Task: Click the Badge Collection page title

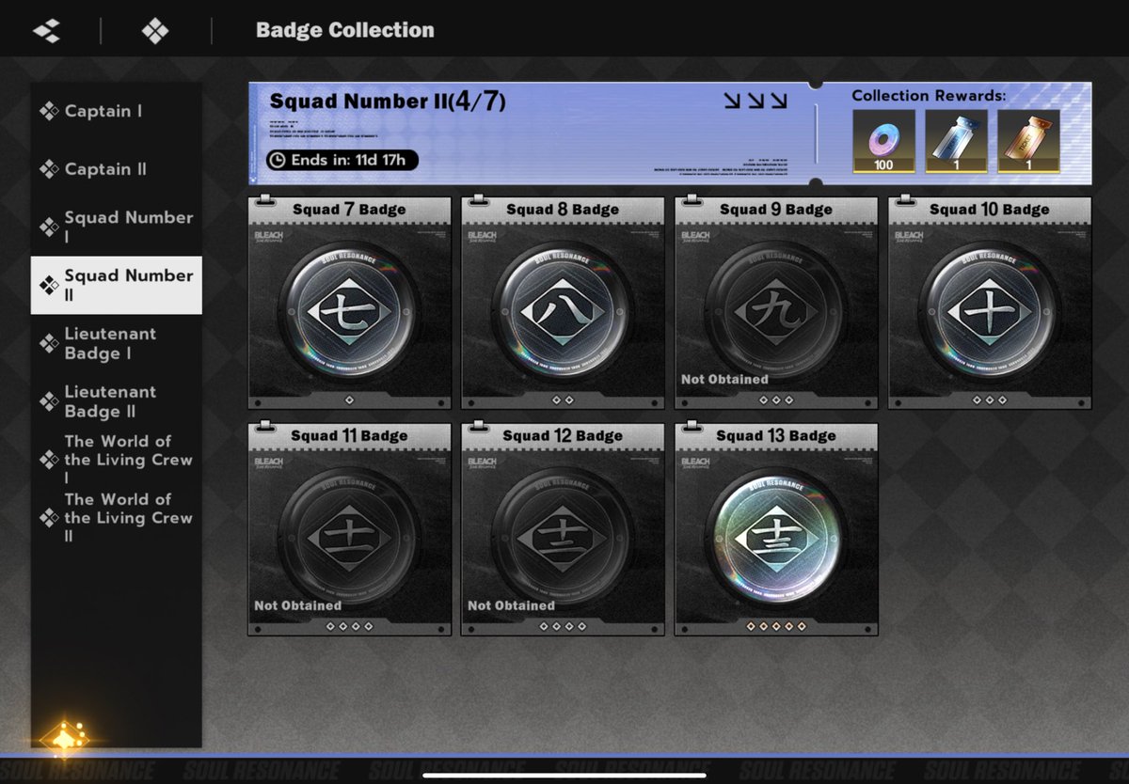Action: [x=345, y=30]
